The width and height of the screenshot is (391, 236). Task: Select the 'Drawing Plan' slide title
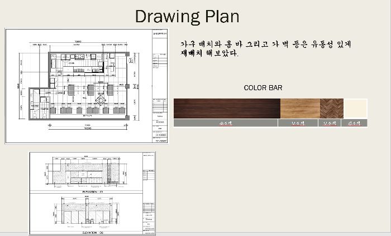pyautogui.click(x=187, y=17)
